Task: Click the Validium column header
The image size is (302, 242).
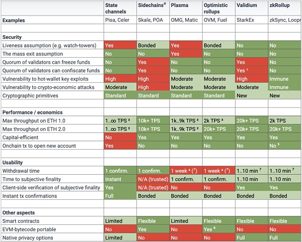Action: [247, 6]
